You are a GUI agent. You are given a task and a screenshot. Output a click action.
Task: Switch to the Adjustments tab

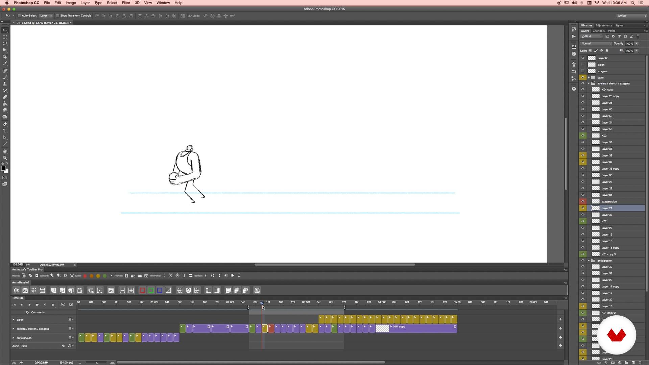coord(604,25)
